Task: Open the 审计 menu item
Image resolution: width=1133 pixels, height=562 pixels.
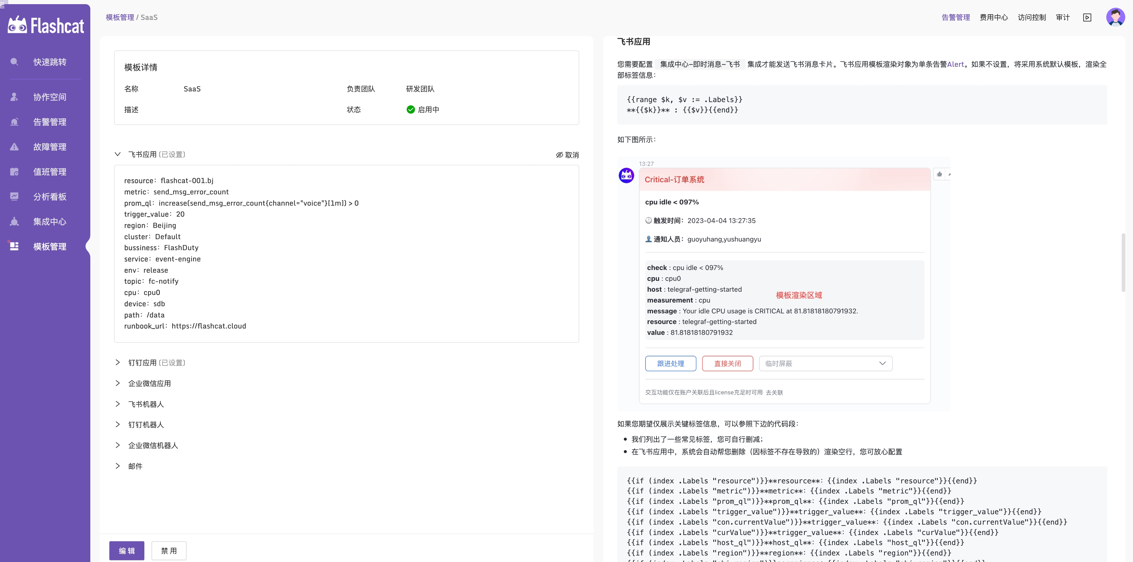Action: pyautogui.click(x=1063, y=17)
